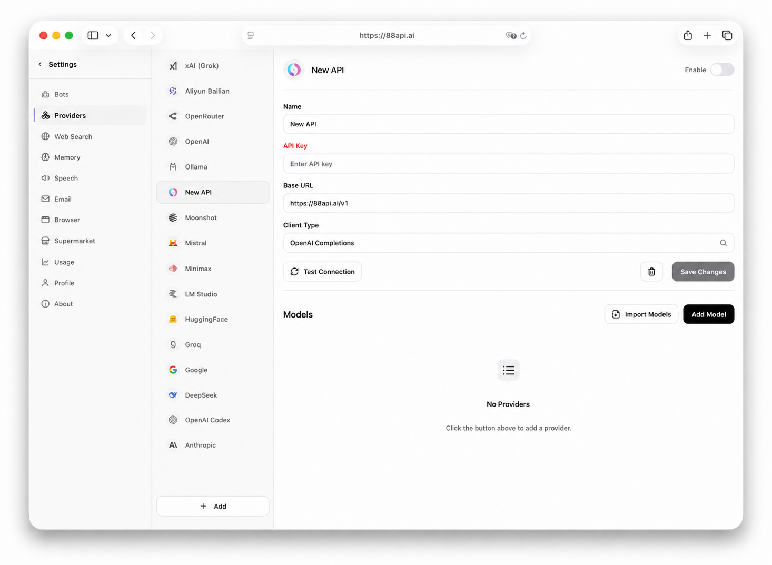
Task: Select the Anthropic provider label
Action: (200, 445)
